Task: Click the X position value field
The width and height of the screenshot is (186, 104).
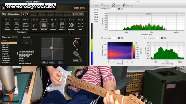Action: point(45,62)
